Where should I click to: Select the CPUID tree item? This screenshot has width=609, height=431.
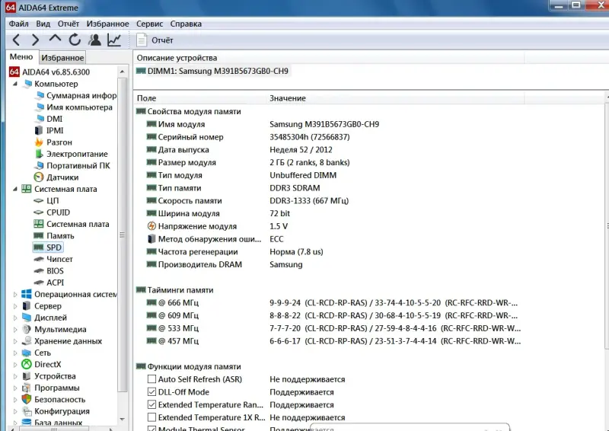point(52,212)
